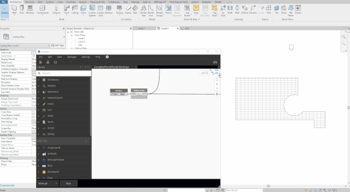Image resolution: width=350 pixels, height=192 pixels.
Task: Select the Shaft opening tool
Action: (230, 10)
